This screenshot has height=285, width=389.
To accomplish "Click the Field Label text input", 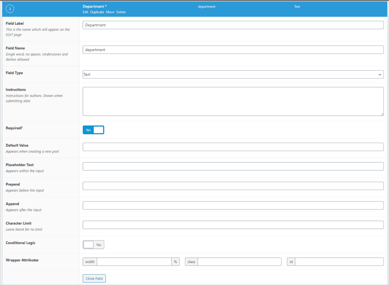I will [x=233, y=25].
